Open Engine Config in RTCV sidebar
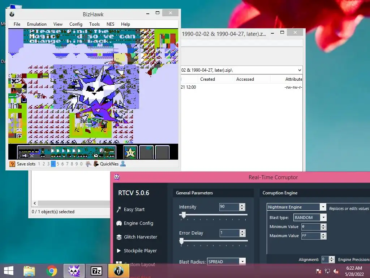 point(135,223)
